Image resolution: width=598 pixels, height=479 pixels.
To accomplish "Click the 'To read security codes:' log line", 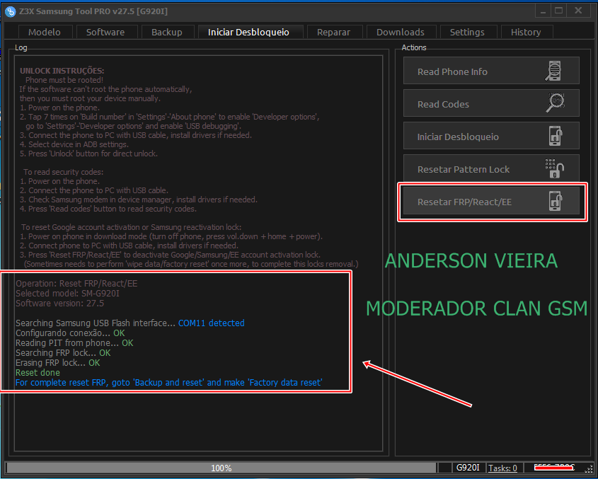I will coord(63,172).
